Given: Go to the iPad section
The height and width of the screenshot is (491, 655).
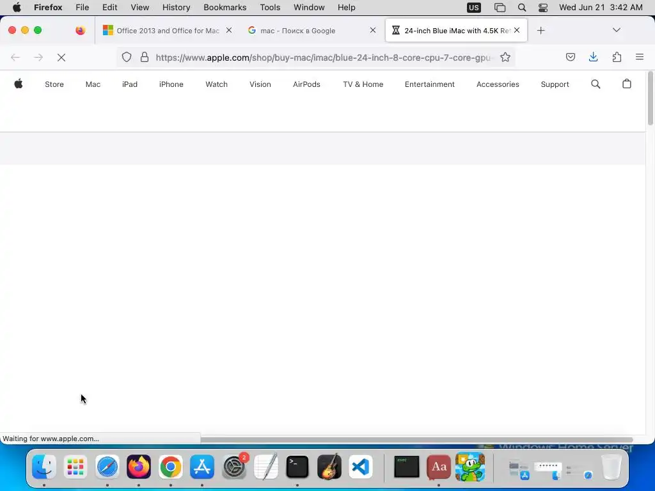Looking at the screenshot, I should [129, 84].
